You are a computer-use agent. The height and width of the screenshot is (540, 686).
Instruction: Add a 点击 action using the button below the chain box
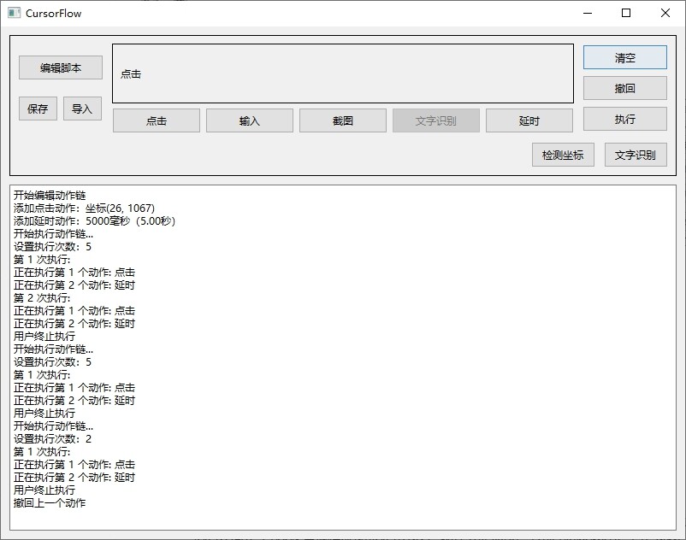(x=157, y=120)
